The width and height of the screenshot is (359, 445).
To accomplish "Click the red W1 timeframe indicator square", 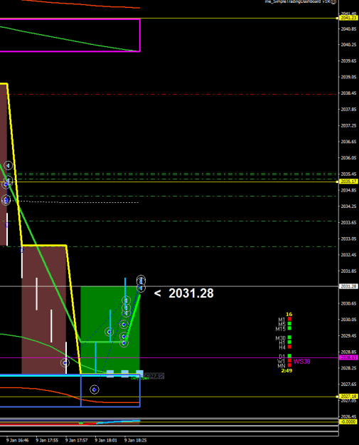I will click(x=289, y=361).
